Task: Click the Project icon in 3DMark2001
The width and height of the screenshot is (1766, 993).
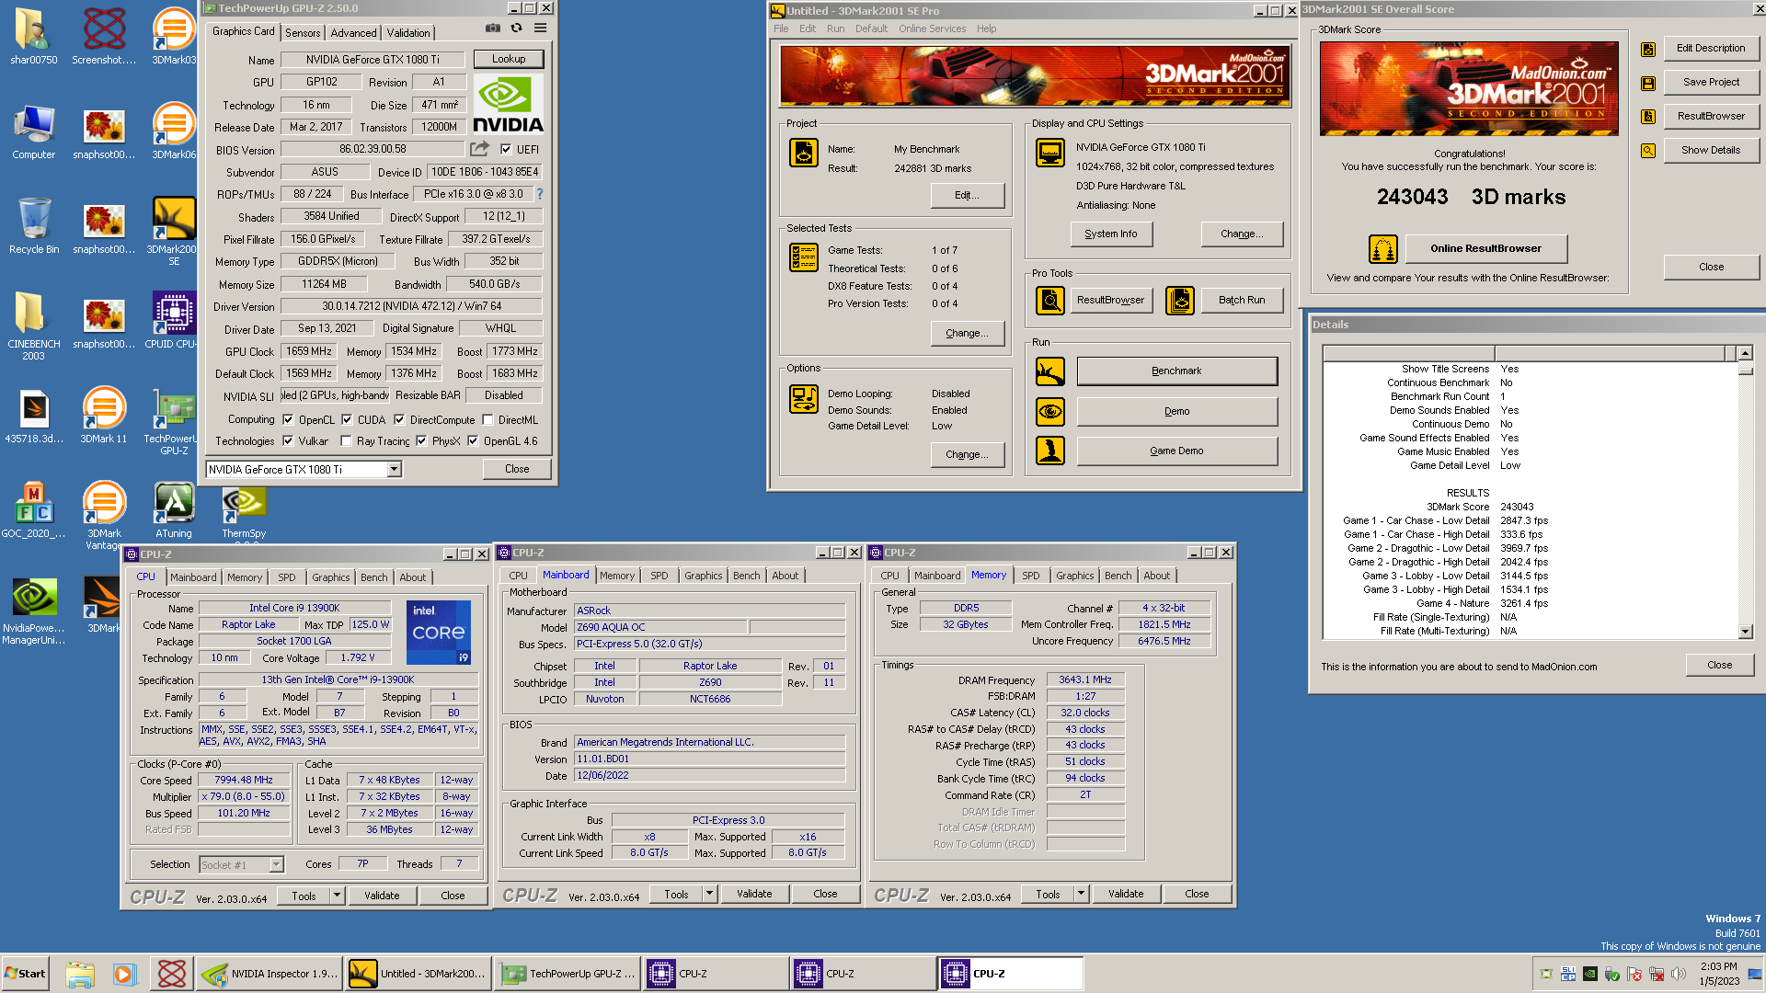Action: 804,153
